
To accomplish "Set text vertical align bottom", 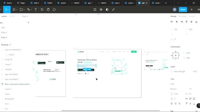I will 194,104.
